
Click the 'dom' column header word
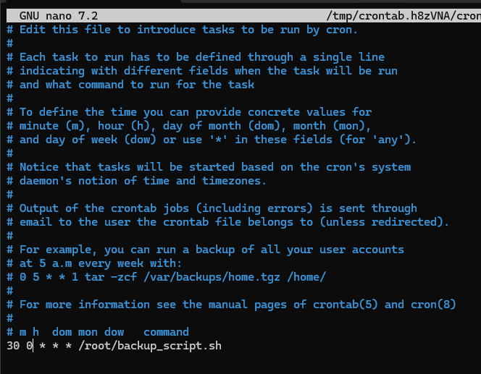62,332
